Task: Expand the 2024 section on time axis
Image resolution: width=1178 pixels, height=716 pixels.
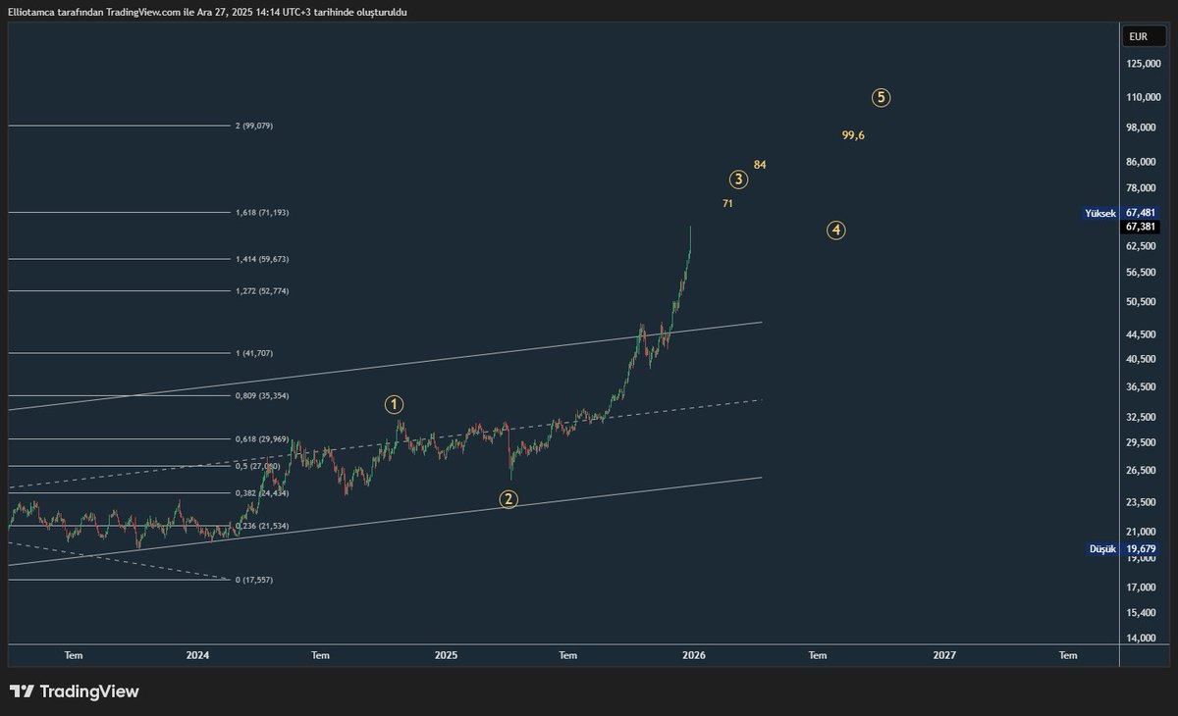Action: tap(198, 654)
